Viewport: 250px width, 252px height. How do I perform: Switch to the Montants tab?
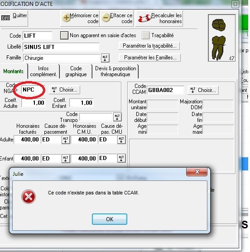click(14, 71)
